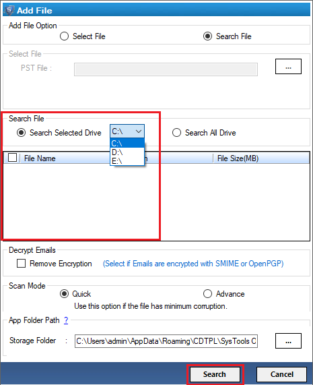Browse for a Storage Folder location

(x=288, y=340)
